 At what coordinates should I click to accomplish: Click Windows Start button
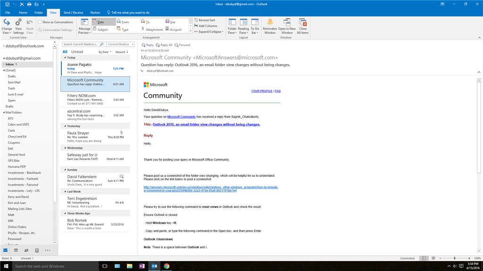click(6, 266)
